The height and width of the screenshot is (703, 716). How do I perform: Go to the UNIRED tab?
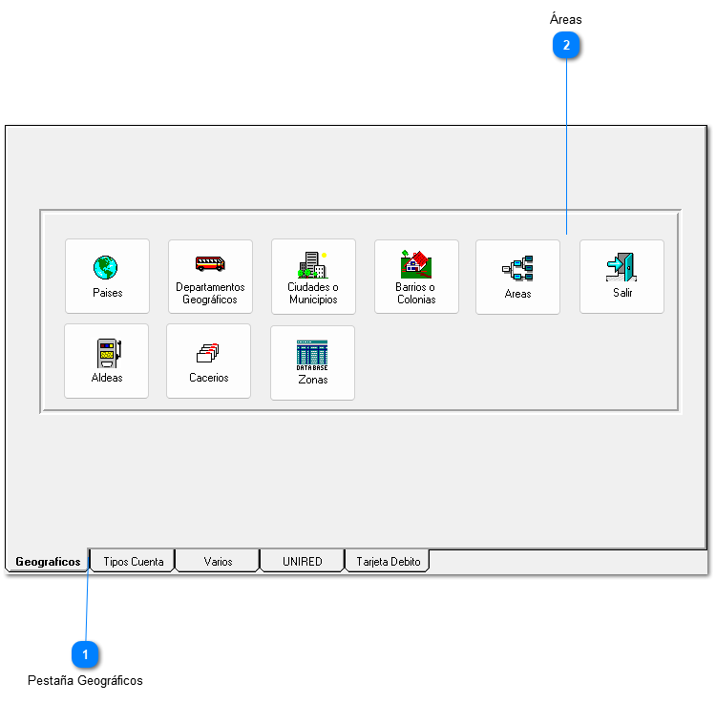coord(302,562)
